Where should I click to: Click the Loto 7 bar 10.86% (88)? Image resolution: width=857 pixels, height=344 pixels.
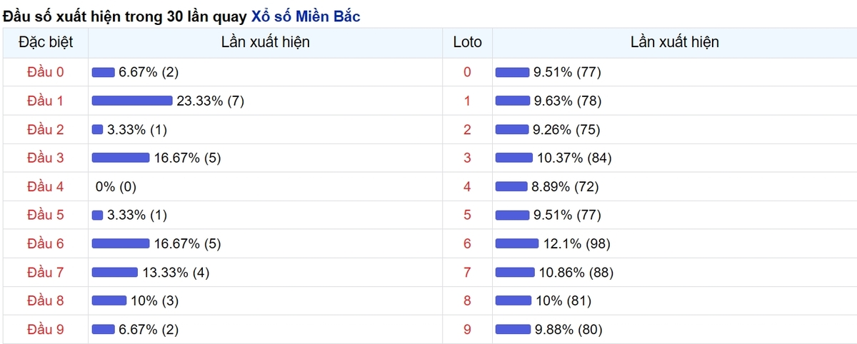pos(515,272)
